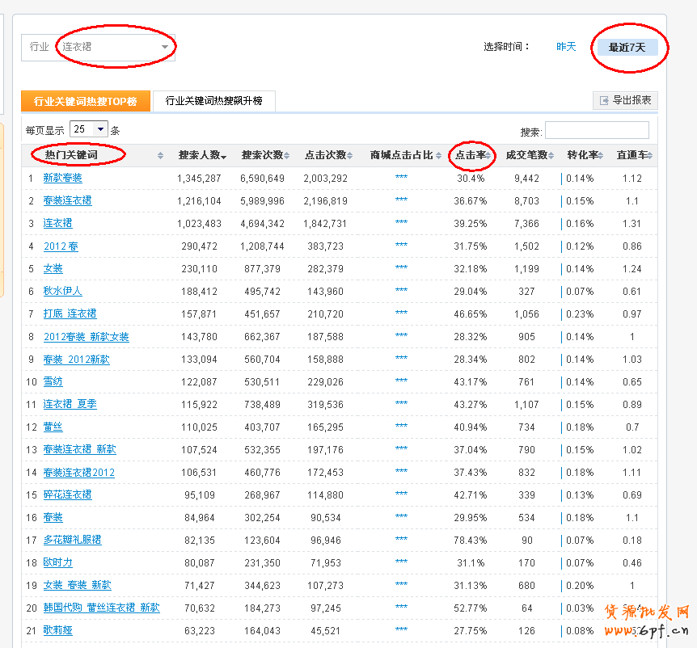Sort by 热门关键词 column arrows
This screenshot has height=648, width=697.
[160, 156]
